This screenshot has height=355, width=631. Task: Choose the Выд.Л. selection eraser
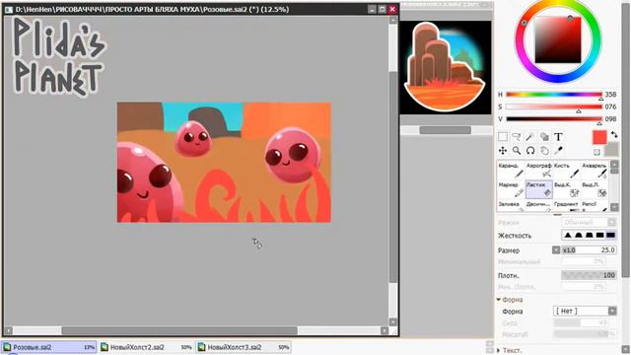[595, 189]
